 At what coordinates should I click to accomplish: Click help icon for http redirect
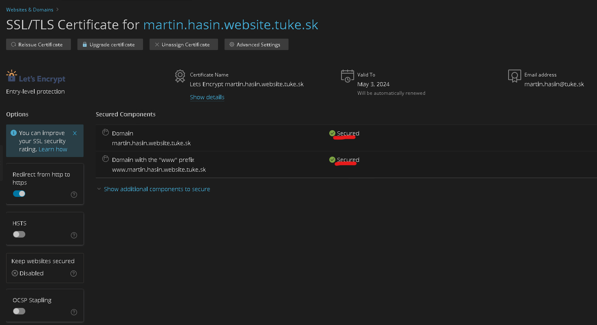(74, 194)
